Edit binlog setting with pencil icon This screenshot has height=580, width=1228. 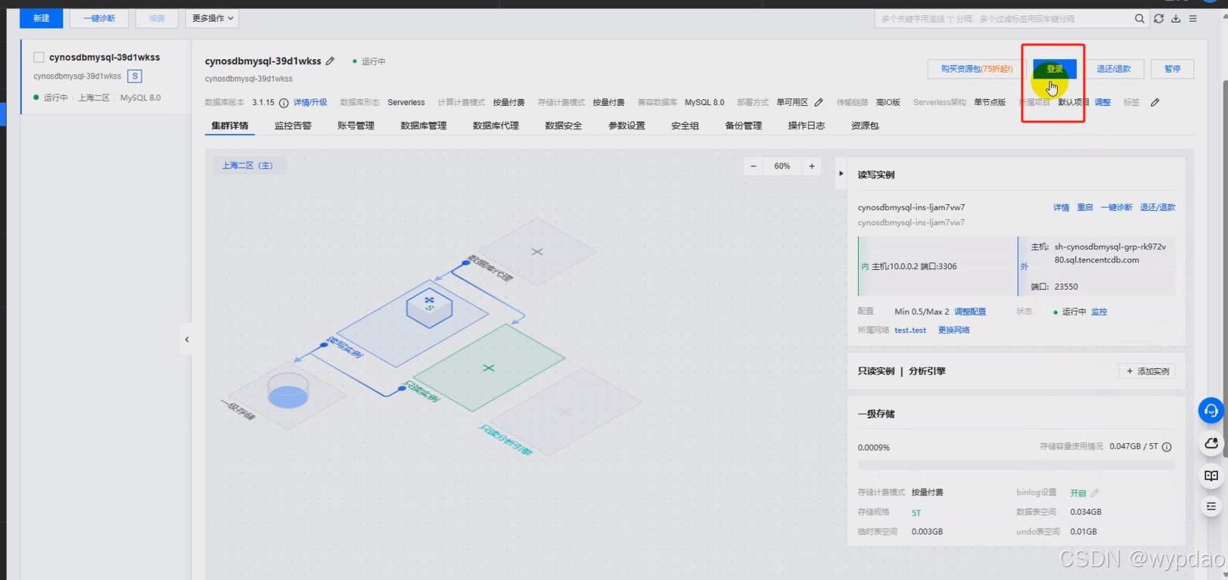[1095, 493]
